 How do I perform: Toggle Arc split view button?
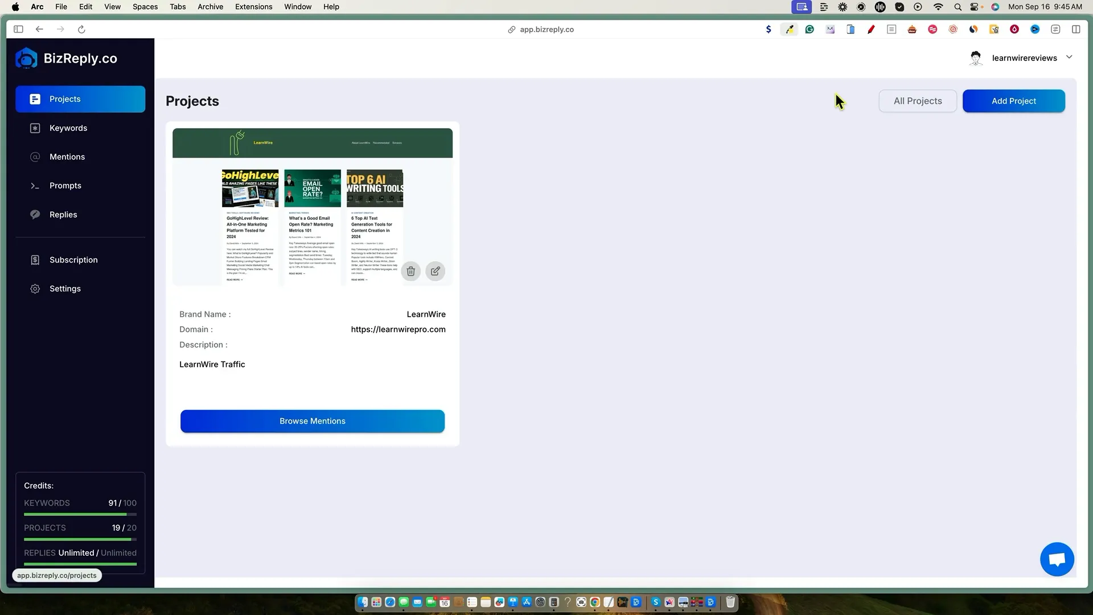[x=1076, y=29]
